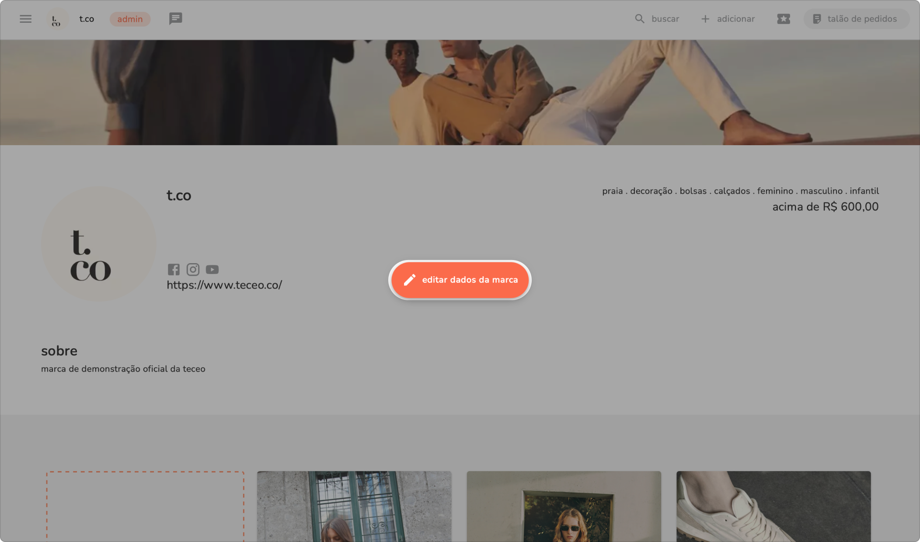Click the admin badge
Image resolution: width=920 pixels, height=542 pixels.
130,19
